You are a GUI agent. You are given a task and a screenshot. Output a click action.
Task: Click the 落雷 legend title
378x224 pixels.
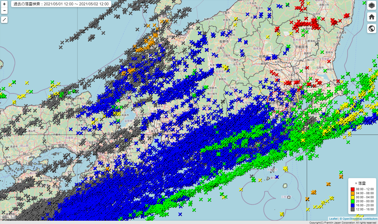361,183
